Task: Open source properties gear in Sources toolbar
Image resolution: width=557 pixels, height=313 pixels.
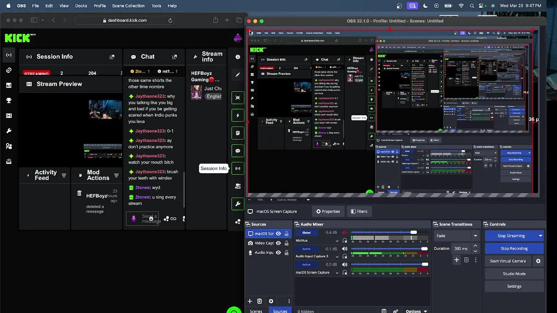Action: click(x=271, y=301)
